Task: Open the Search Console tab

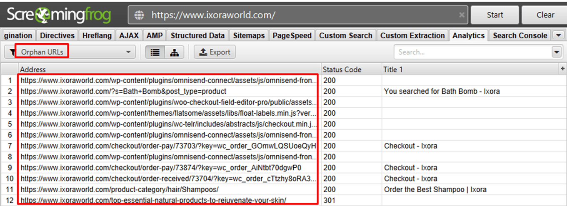Action: (x=520, y=36)
